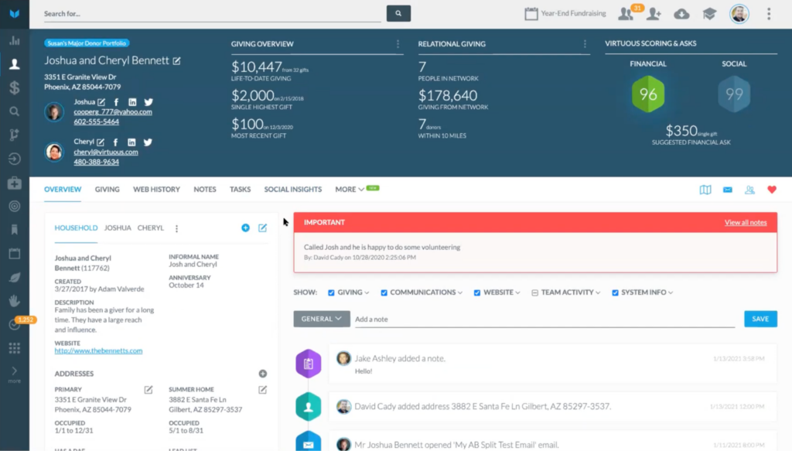792x451 pixels.
Task: Click the search magnifier button
Action: (398, 14)
